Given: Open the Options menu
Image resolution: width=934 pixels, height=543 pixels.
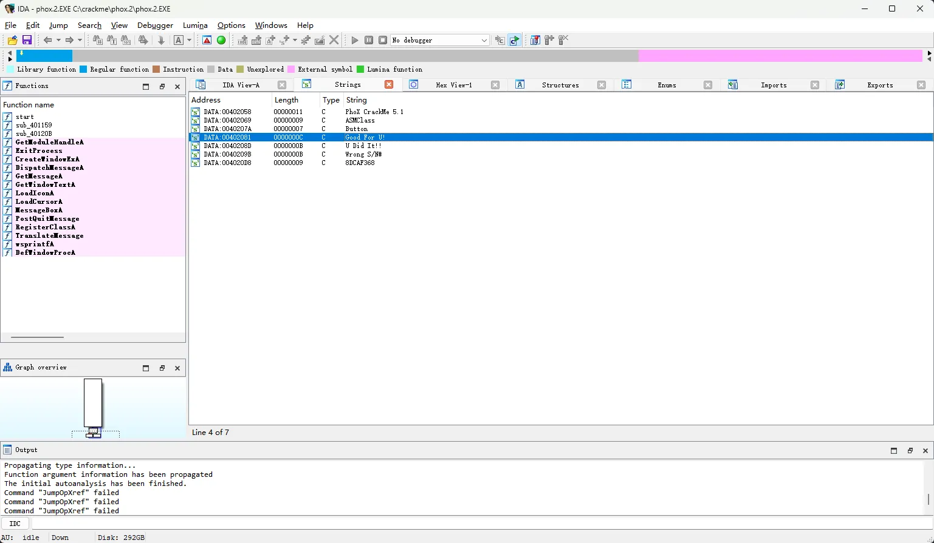Looking at the screenshot, I should 231,25.
